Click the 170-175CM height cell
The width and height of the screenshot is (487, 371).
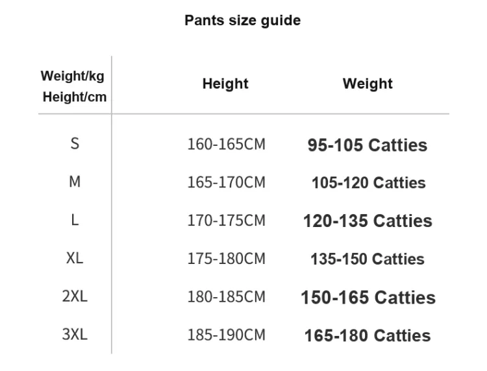pos(226,221)
